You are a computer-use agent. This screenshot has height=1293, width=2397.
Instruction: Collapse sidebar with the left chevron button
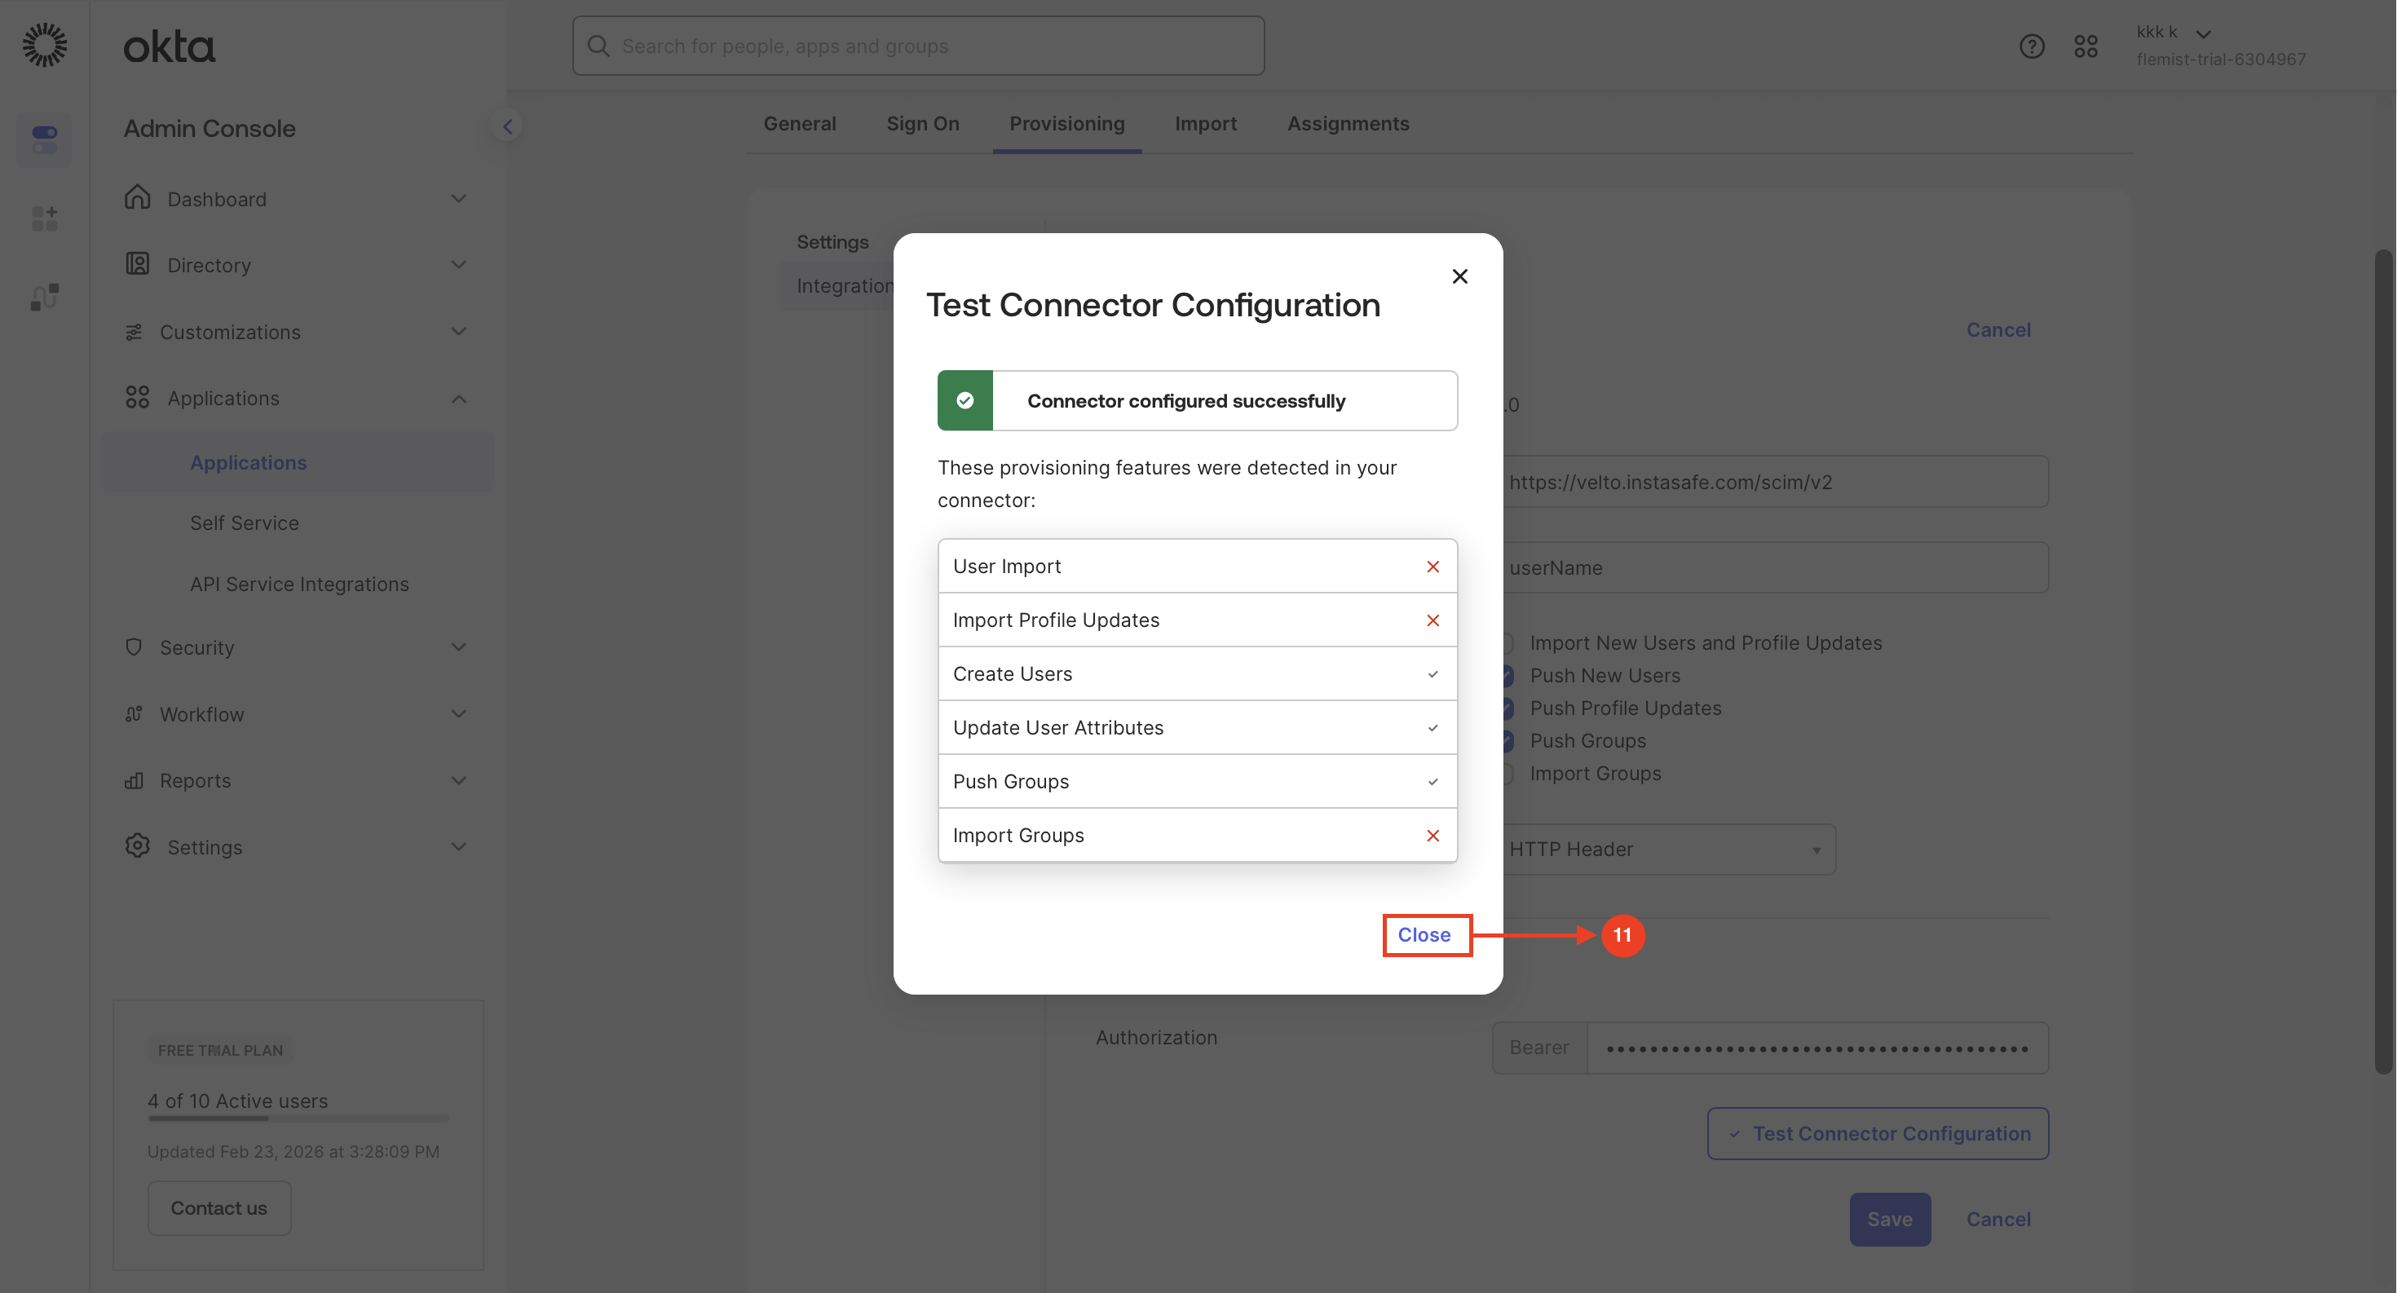pos(507,126)
